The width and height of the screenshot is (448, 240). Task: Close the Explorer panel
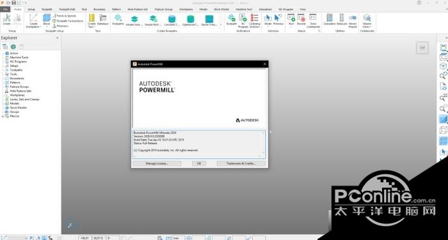(x=57, y=38)
